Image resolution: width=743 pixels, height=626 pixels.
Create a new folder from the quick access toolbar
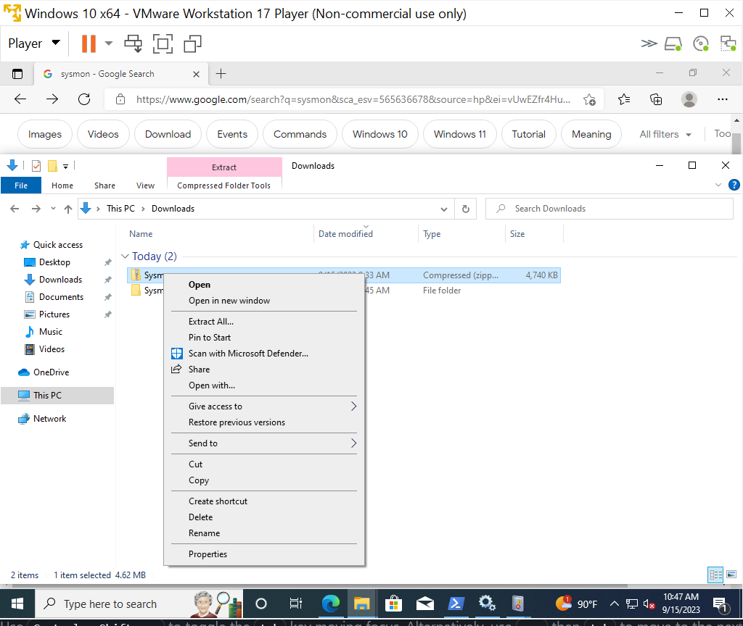pyautogui.click(x=54, y=165)
